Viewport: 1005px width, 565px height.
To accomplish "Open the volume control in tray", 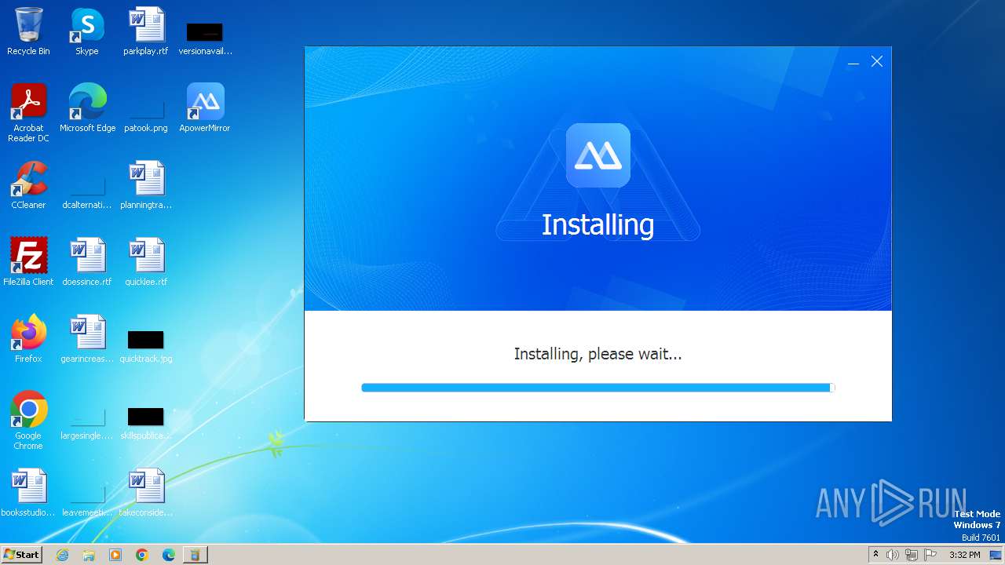I will point(893,555).
